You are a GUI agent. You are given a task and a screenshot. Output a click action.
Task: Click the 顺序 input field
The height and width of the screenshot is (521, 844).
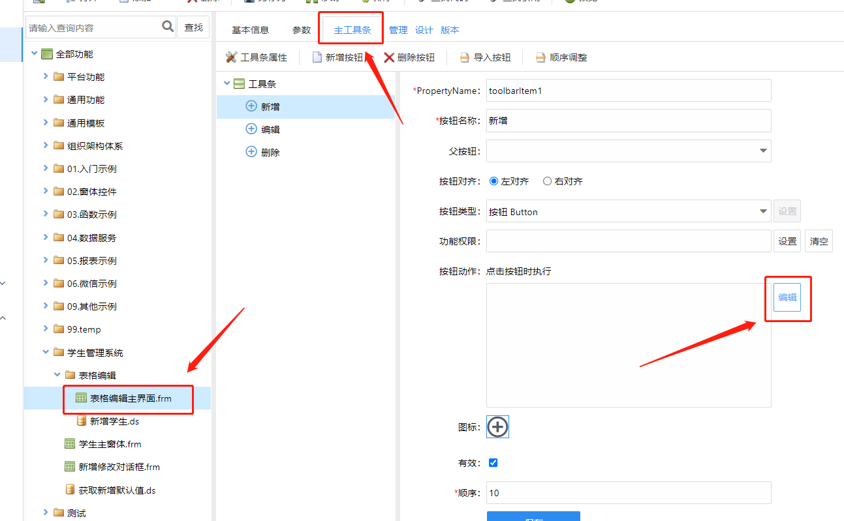click(629, 493)
